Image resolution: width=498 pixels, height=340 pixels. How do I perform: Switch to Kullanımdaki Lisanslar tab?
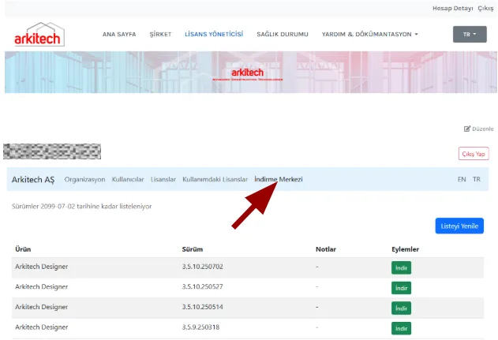(215, 179)
